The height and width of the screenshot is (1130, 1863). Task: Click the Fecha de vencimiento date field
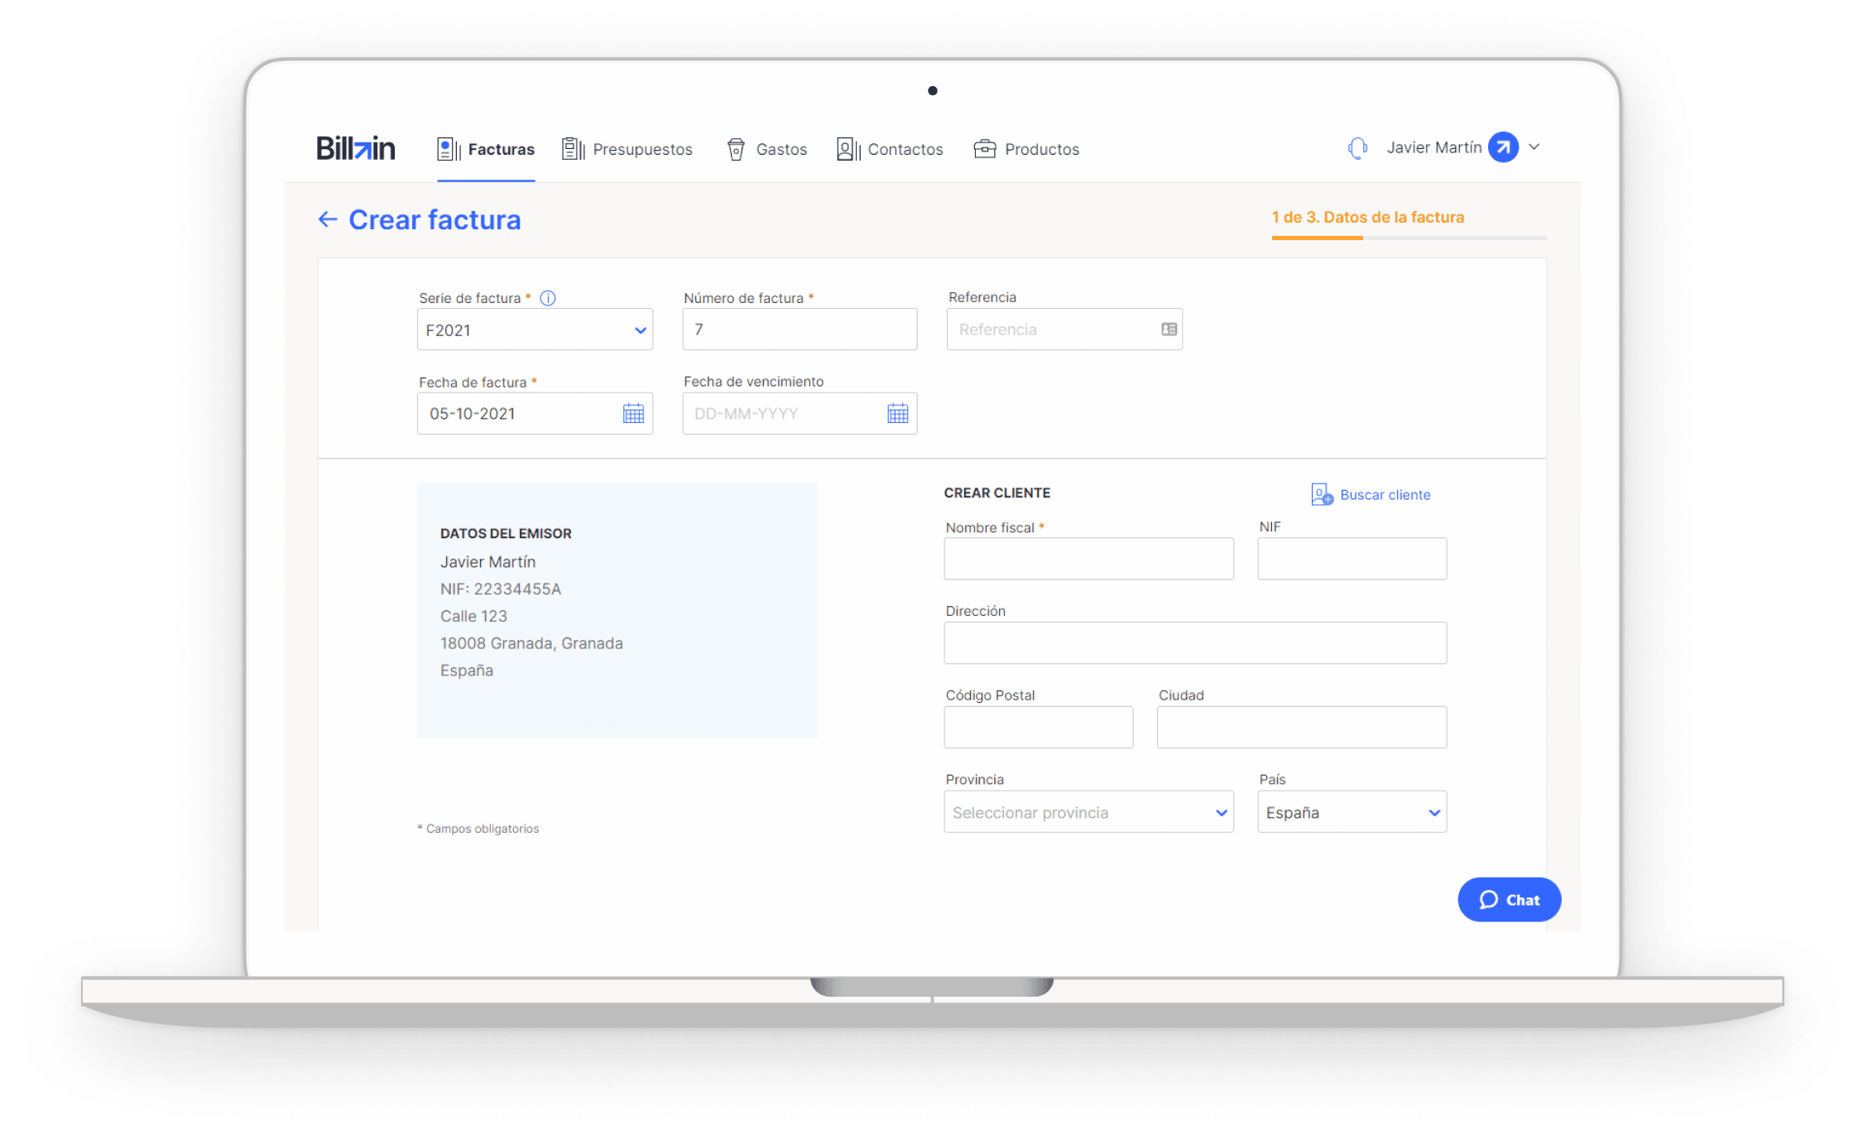[x=799, y=413]
